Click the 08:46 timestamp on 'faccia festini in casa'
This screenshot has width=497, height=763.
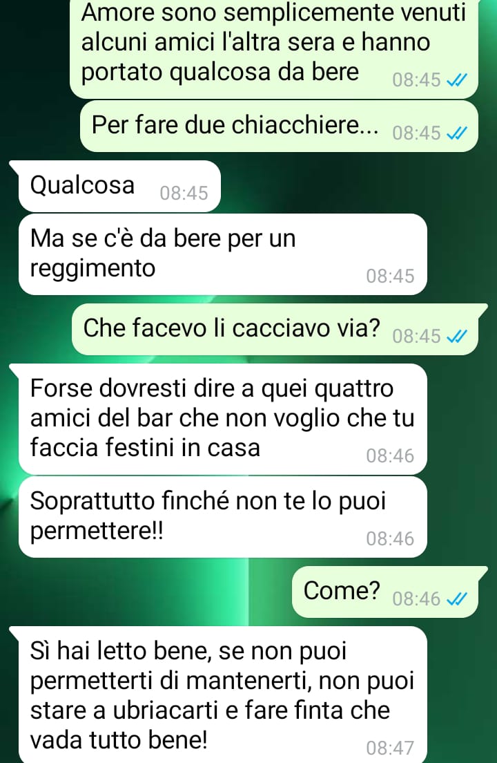(390, 456)
